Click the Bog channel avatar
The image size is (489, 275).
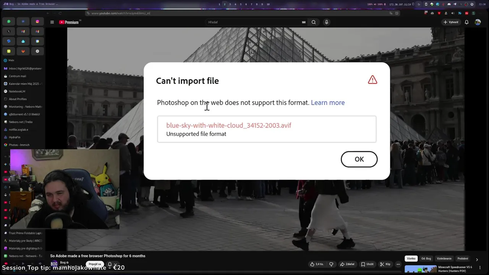(x=54, y=264)
